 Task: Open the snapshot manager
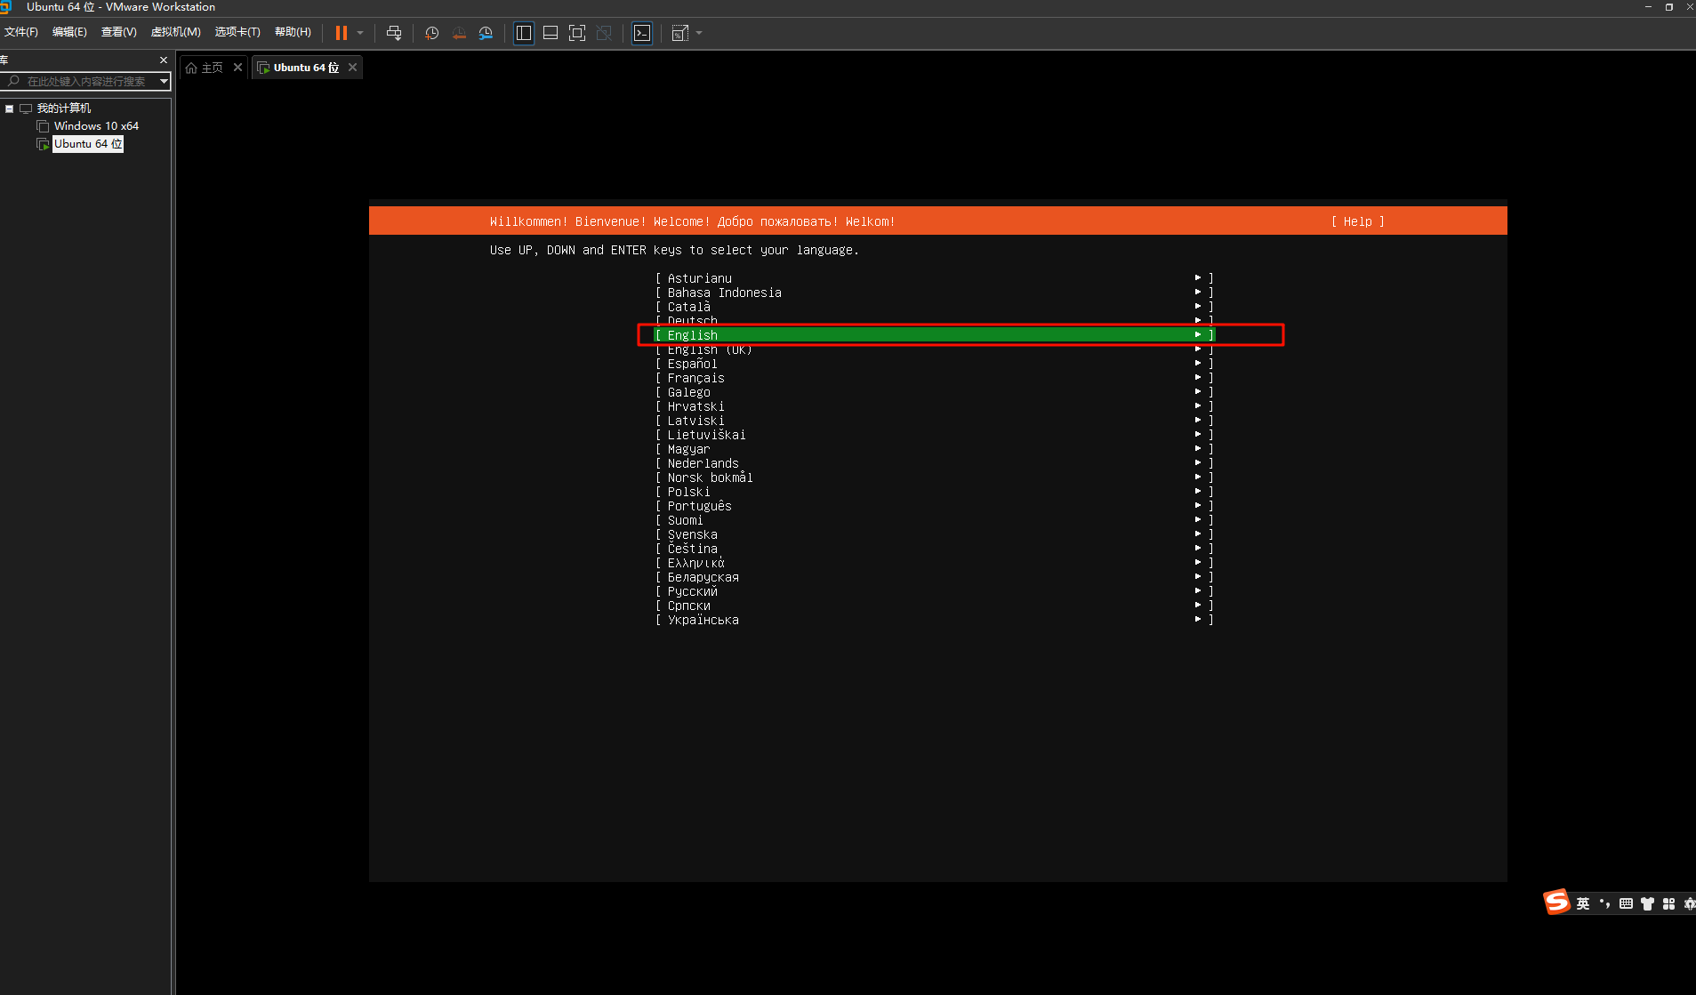tap(486, 33)
